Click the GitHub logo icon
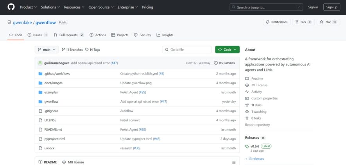The image size is (346, 165). (11, 7)
